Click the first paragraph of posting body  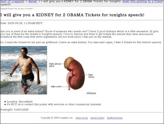coord(79,34)
